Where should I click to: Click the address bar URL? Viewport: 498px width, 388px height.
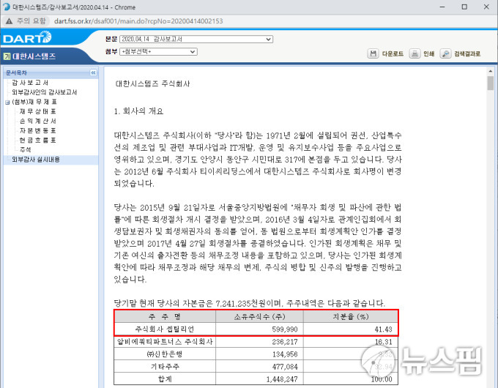pos(138,21)
